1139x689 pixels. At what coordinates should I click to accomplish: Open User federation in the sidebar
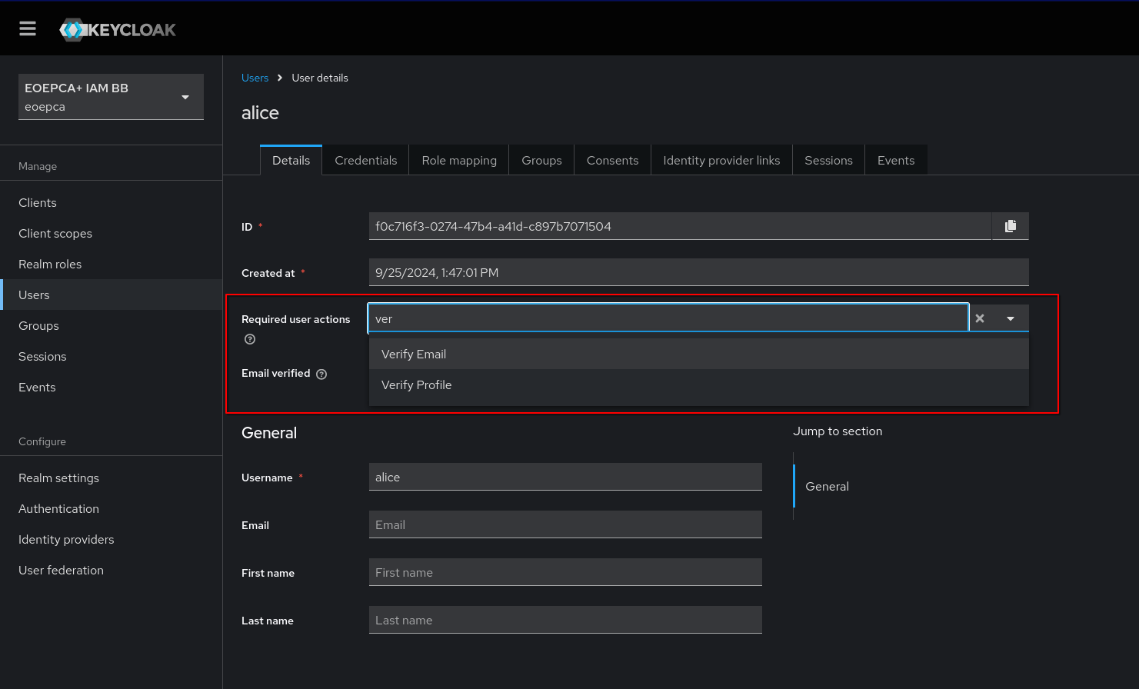tap(111, 570)
